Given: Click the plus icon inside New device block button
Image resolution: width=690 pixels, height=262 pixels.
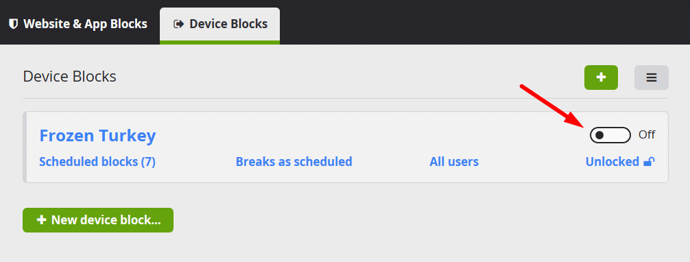Looking at the screenshot, I should (x=41, y=219).
